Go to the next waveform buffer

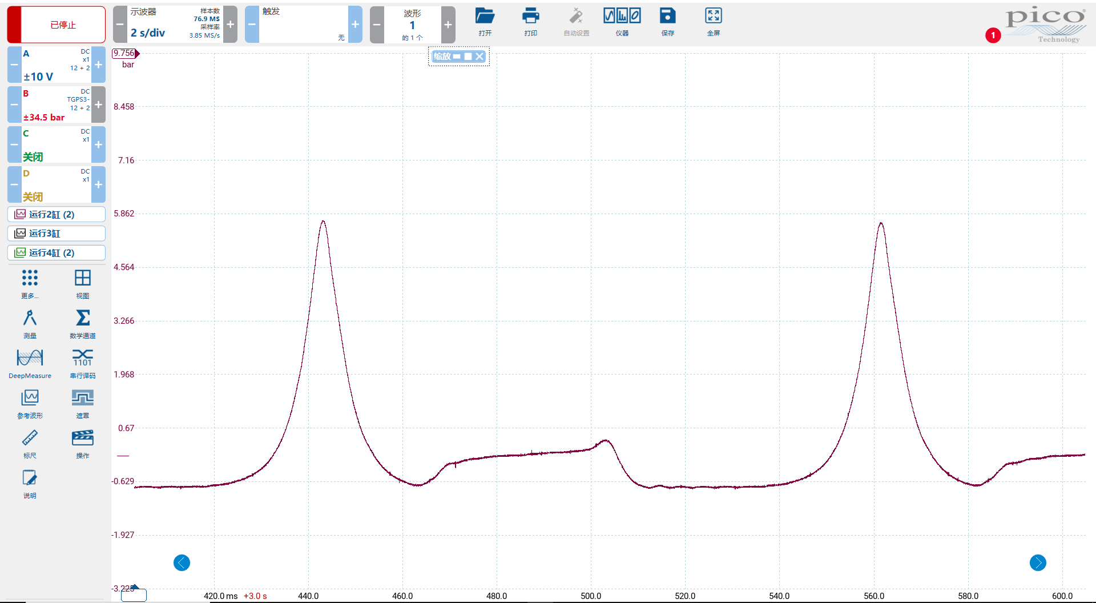coord(448,25)
